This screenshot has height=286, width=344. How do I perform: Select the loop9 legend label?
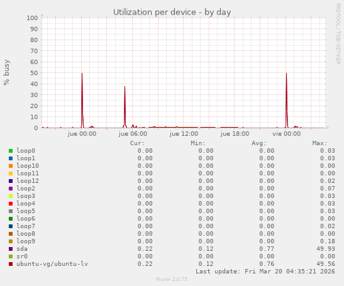tap(26, 241)
